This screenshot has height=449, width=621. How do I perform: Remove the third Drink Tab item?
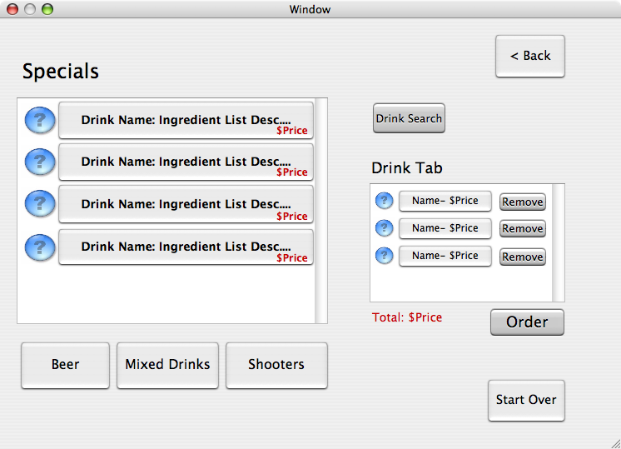click(x=522, y=257)
